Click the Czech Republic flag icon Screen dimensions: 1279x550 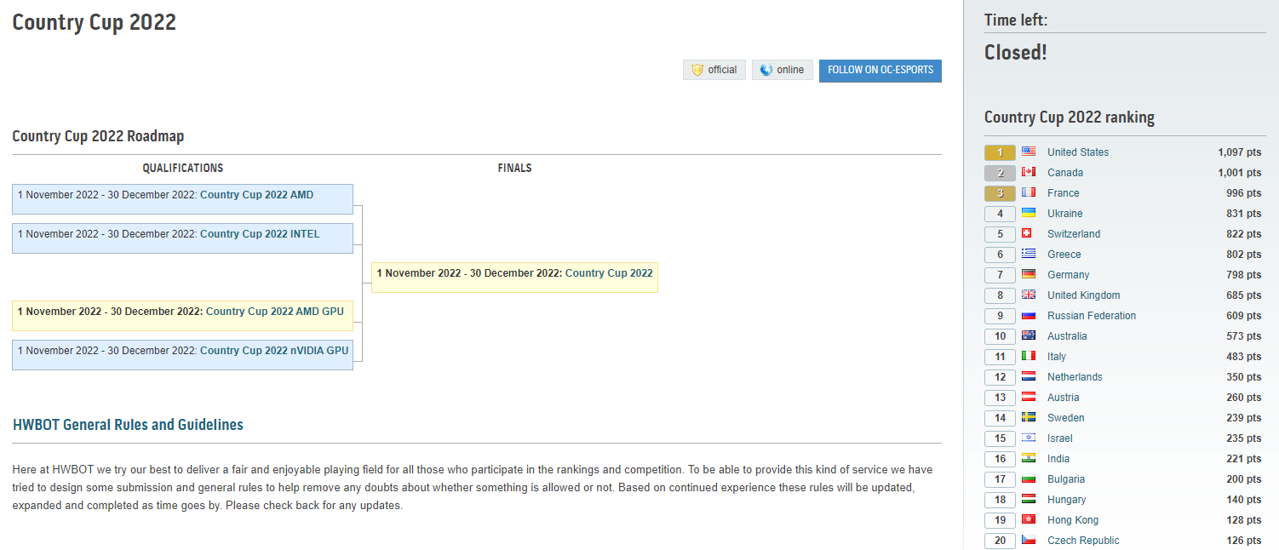[x=1029, y=540]
